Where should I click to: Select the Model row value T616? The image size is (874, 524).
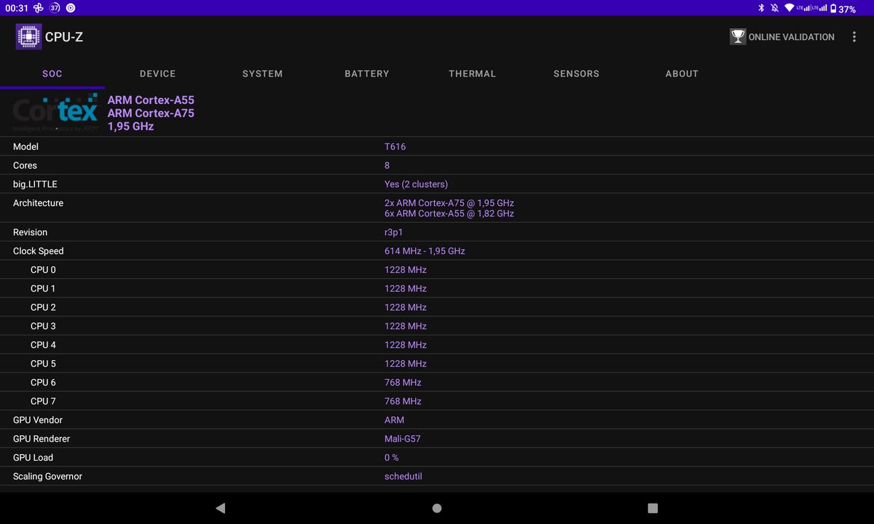[395, 146]
